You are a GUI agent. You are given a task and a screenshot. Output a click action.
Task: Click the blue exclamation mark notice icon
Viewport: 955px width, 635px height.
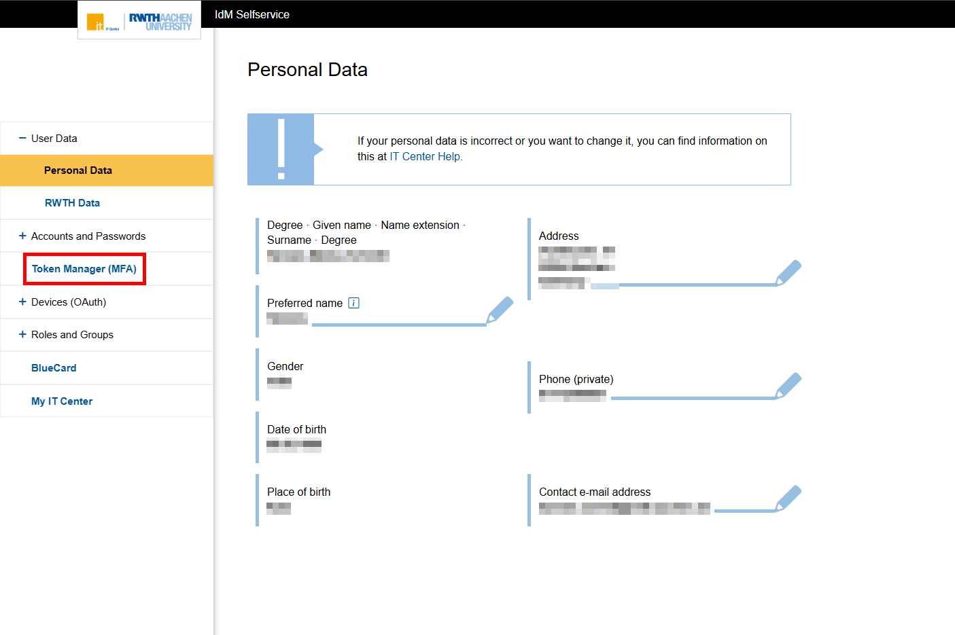click(x=281, y=149)
